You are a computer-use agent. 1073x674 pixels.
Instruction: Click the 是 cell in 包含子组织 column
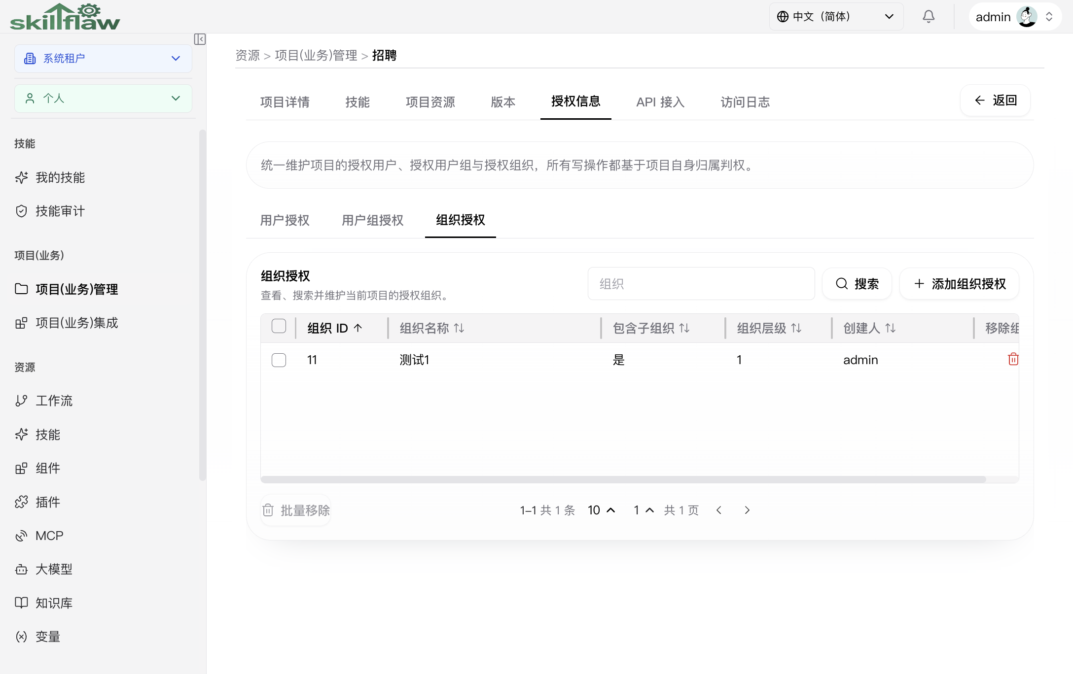click(x=619, y=360)
